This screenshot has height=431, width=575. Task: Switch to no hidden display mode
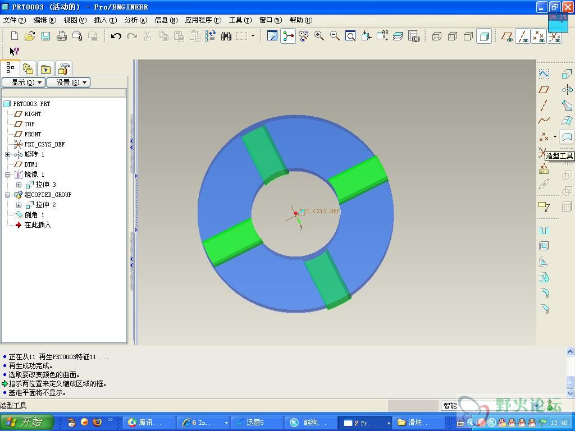click(468, 36)
